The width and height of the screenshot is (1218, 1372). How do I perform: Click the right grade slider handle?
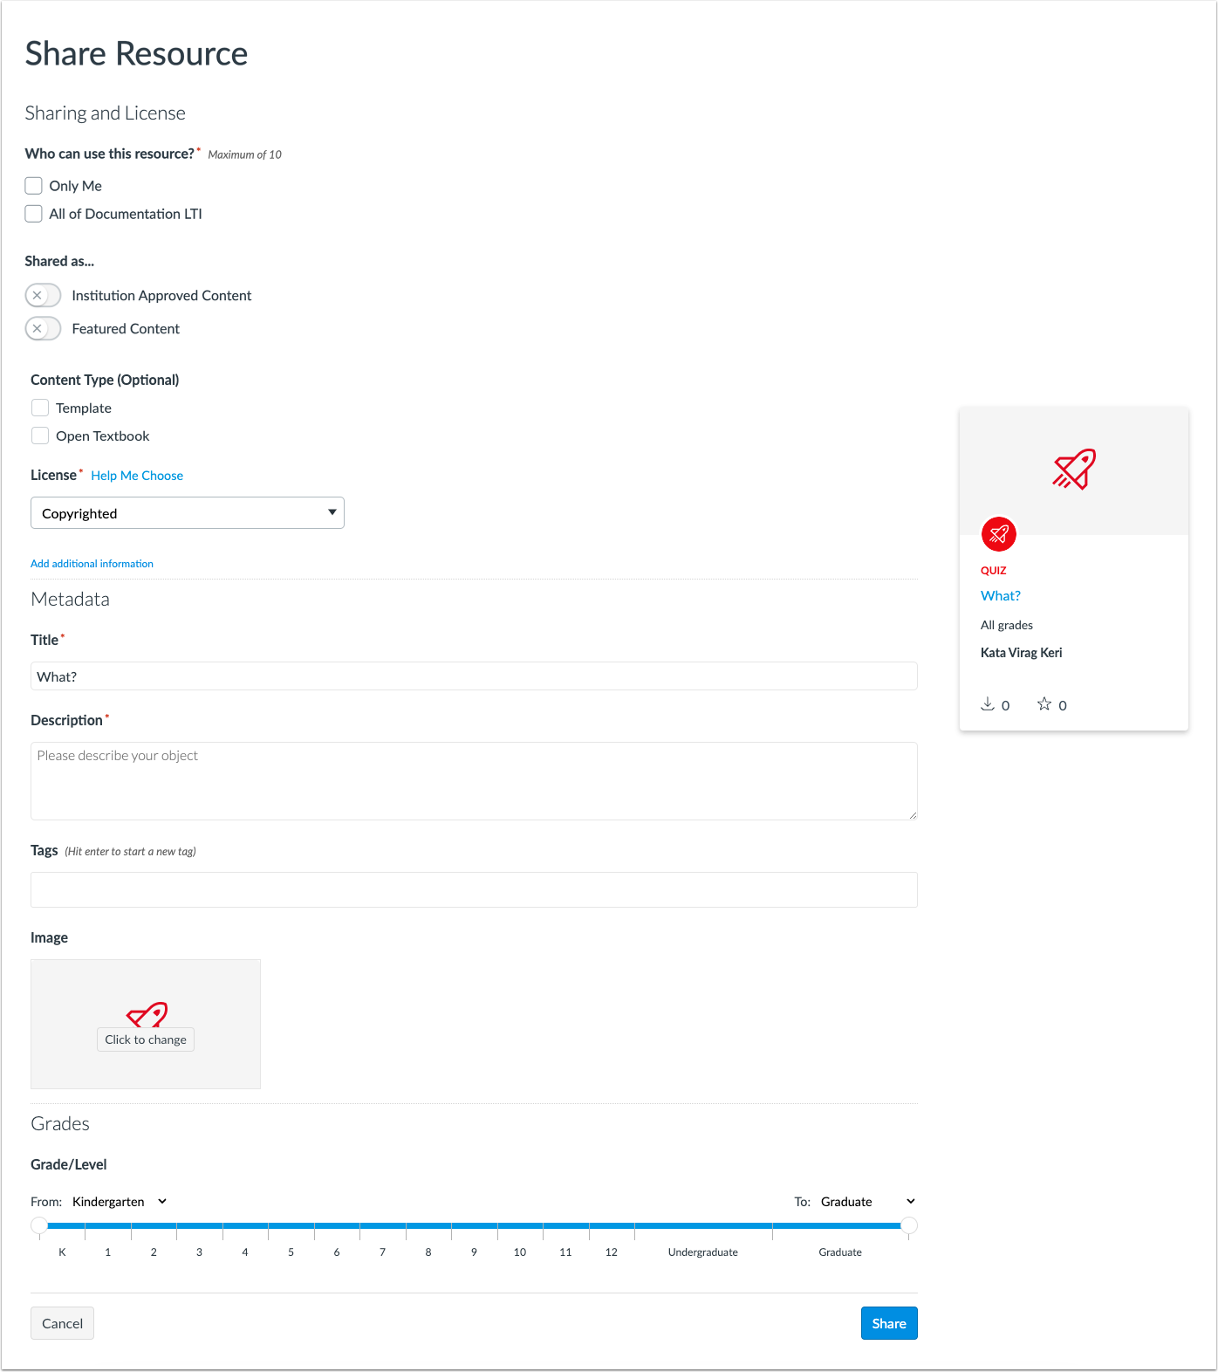coord(909,1225)
